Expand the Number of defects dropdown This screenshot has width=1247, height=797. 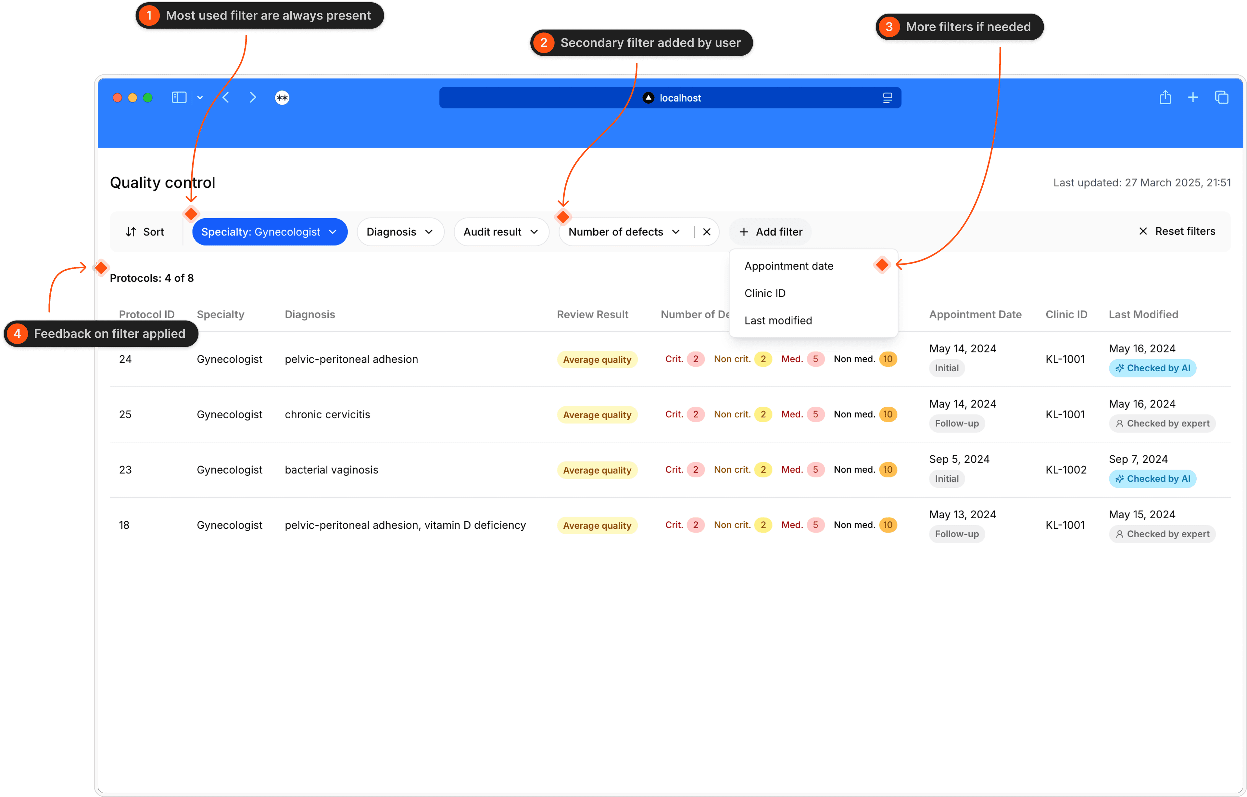(x=624, y=232)
